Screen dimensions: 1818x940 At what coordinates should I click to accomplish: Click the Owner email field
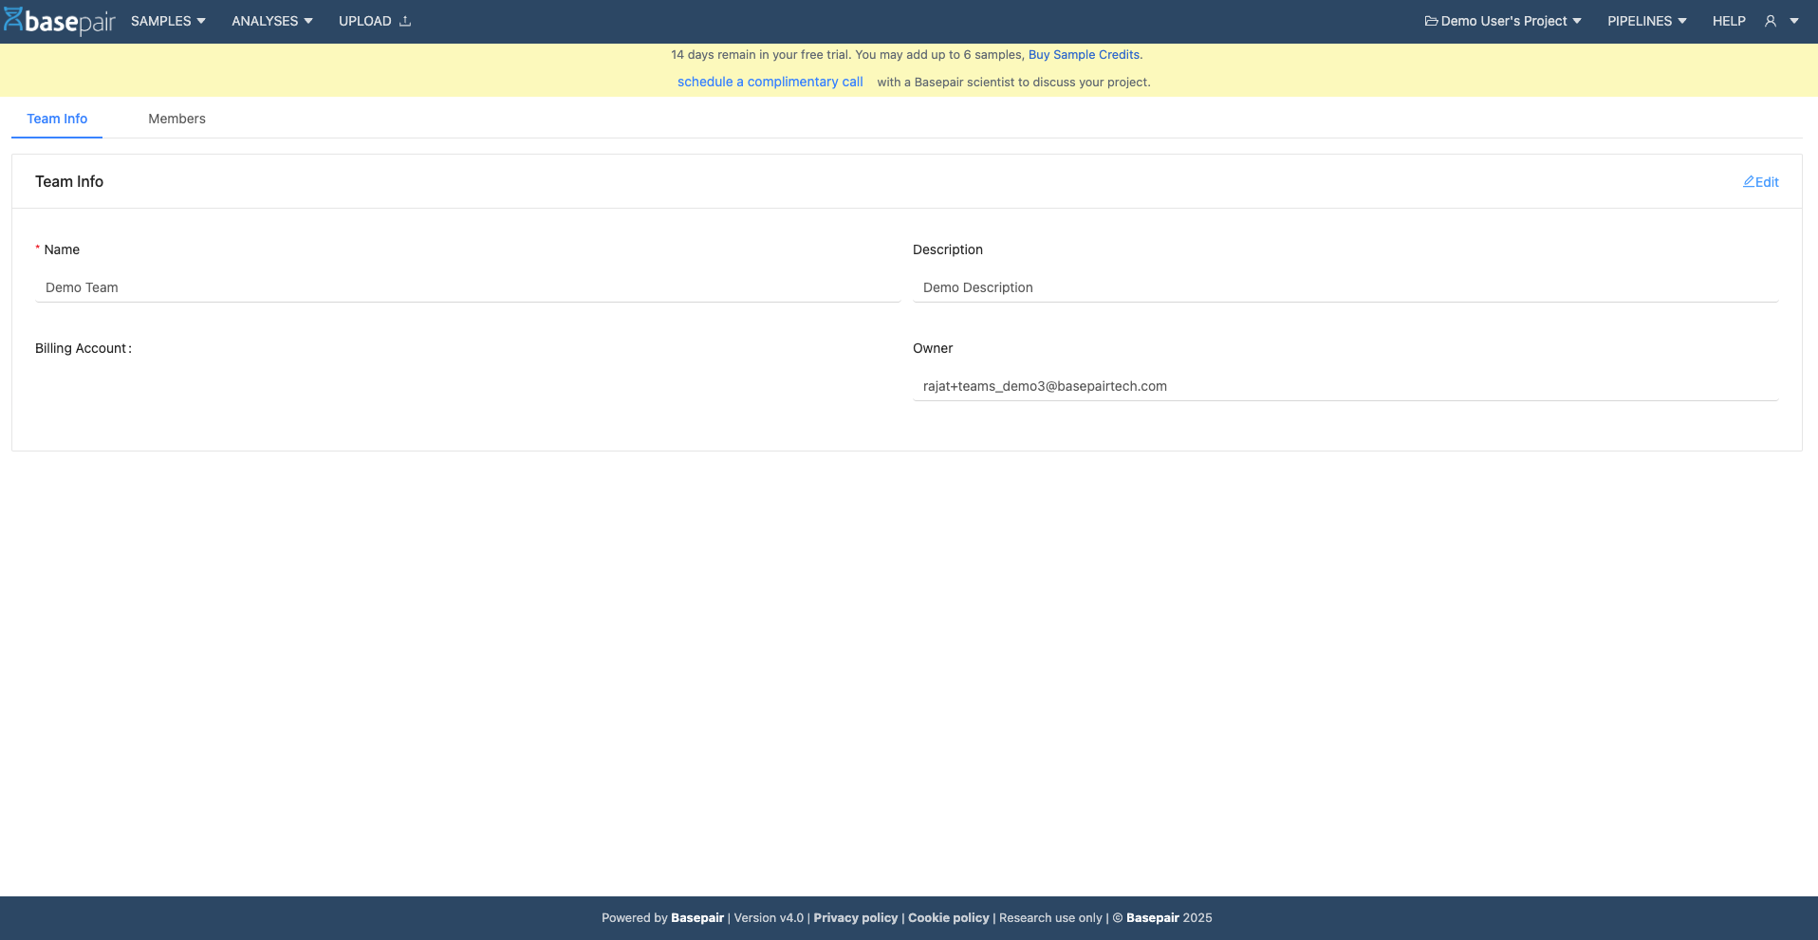point(1345,386)
